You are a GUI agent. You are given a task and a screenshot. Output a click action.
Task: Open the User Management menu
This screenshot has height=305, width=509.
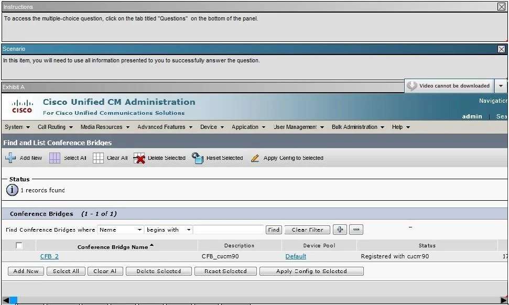[x=299, y=127]
